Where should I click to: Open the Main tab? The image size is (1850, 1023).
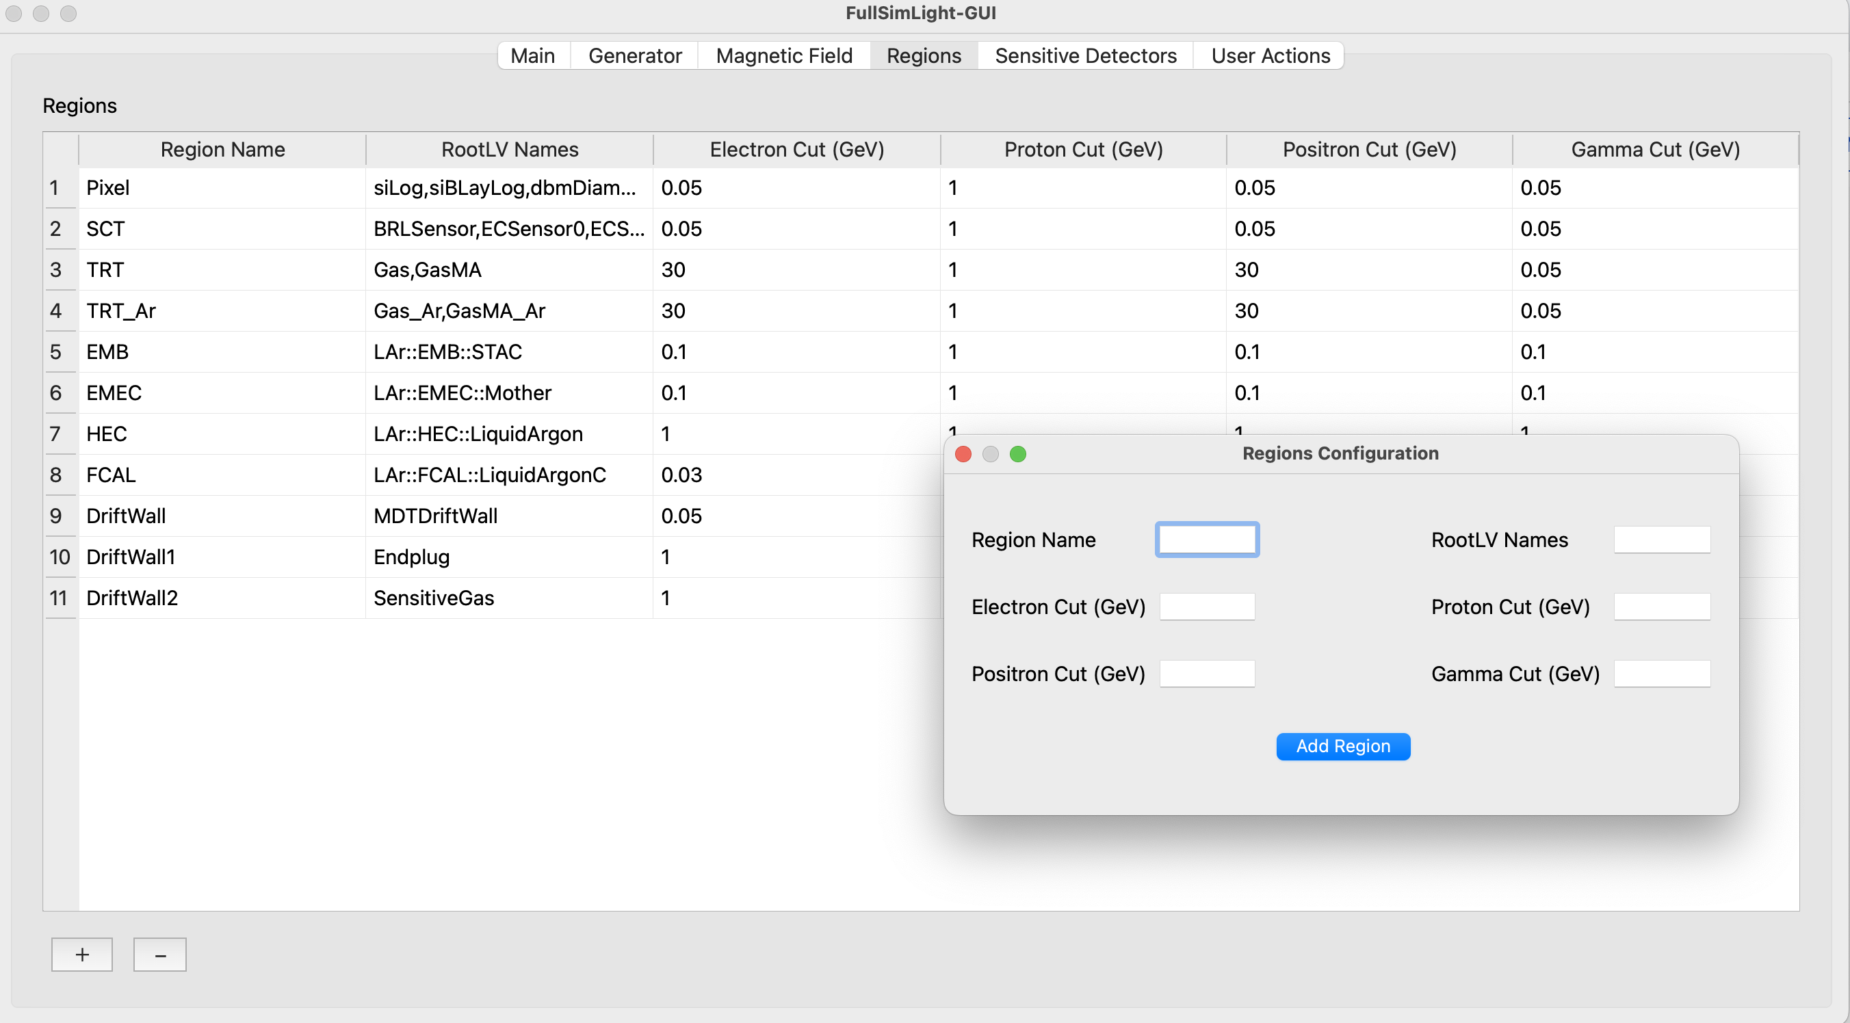[x=533, y=55]
